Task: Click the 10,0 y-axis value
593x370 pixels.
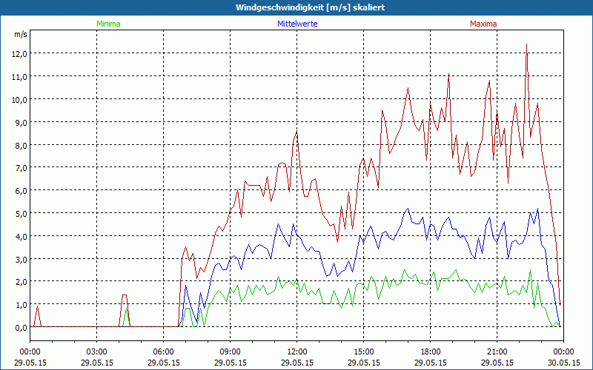Action: [21, 99]
